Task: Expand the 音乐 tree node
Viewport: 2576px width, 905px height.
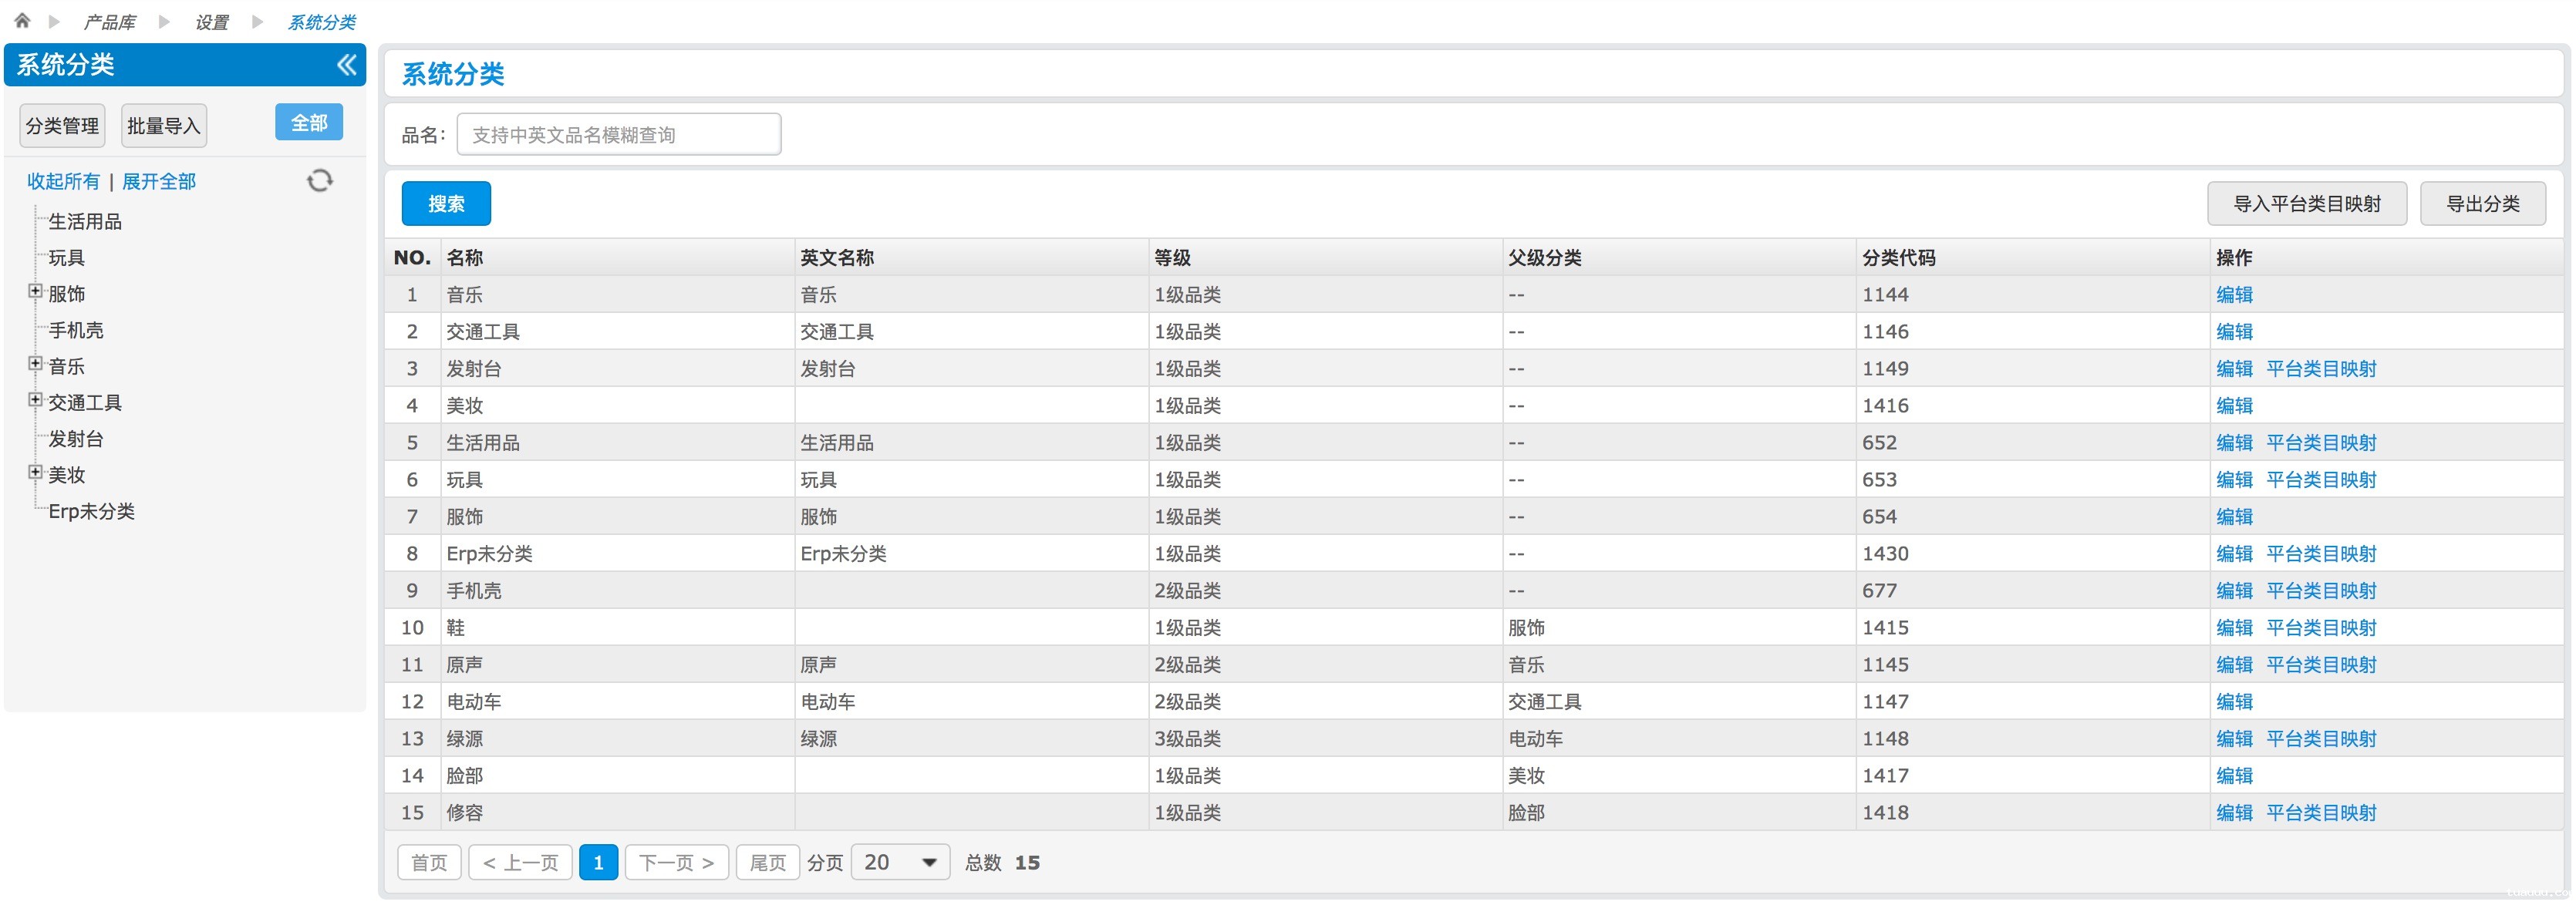Action: click(x=35, y=364)
